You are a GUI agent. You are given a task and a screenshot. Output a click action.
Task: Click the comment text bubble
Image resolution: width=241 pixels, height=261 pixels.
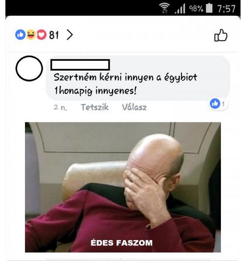(x=138, y=78)
